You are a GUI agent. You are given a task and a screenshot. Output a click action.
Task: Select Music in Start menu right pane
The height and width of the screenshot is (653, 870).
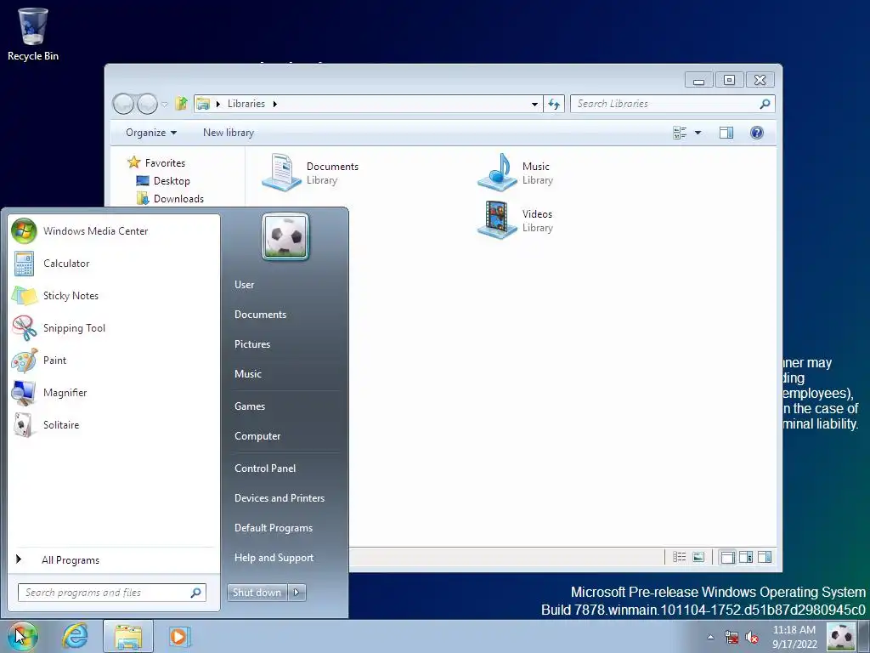point(285,374)
